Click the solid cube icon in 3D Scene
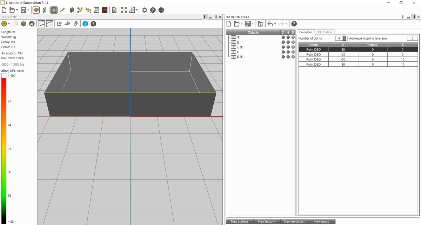Screen dimensions: 421x225 [24, 24]
